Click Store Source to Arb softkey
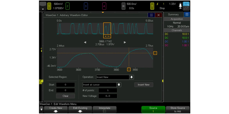Viewport: 229px width, 114px height. tap(178, 110)
